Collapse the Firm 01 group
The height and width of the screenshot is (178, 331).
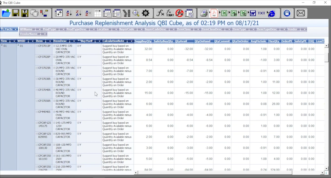[x=2, y=46]
